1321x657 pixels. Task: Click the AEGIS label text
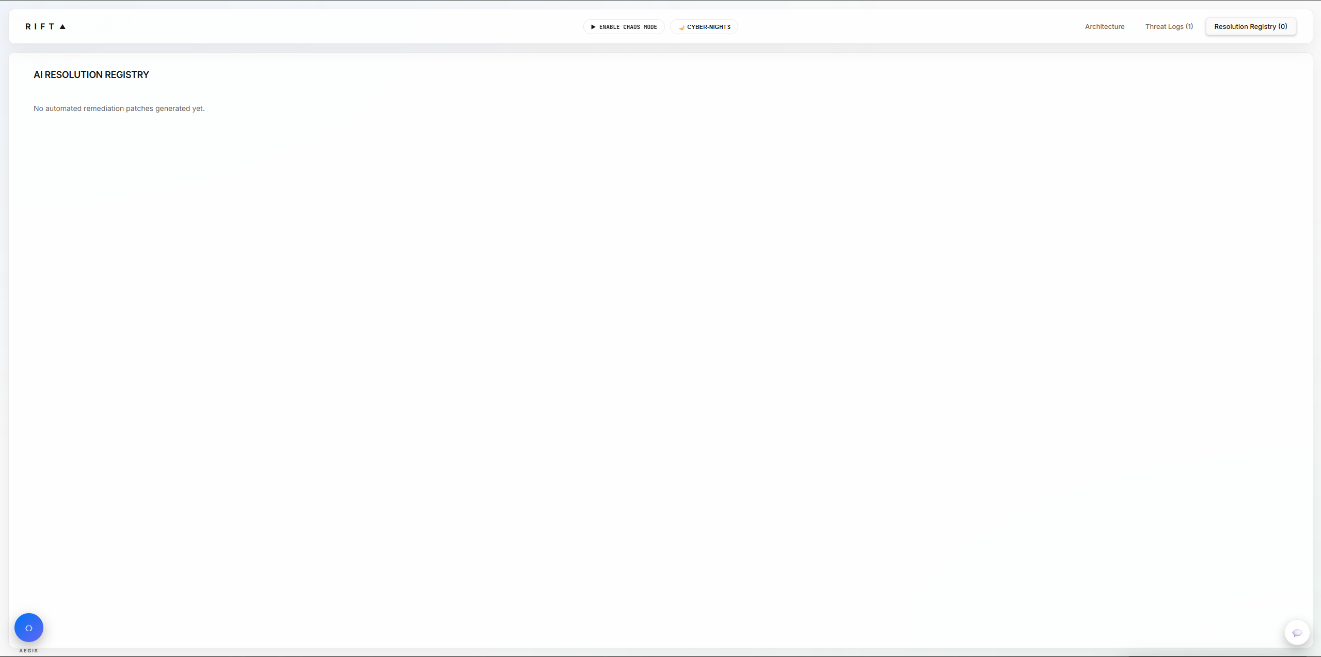(29, 650)
